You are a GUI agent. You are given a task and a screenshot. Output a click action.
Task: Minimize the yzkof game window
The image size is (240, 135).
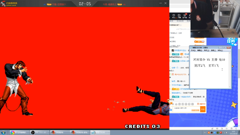[160, 3]
